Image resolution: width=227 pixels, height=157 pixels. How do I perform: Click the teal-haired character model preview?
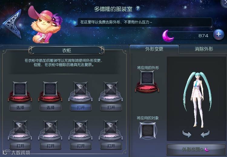[197, 100]
